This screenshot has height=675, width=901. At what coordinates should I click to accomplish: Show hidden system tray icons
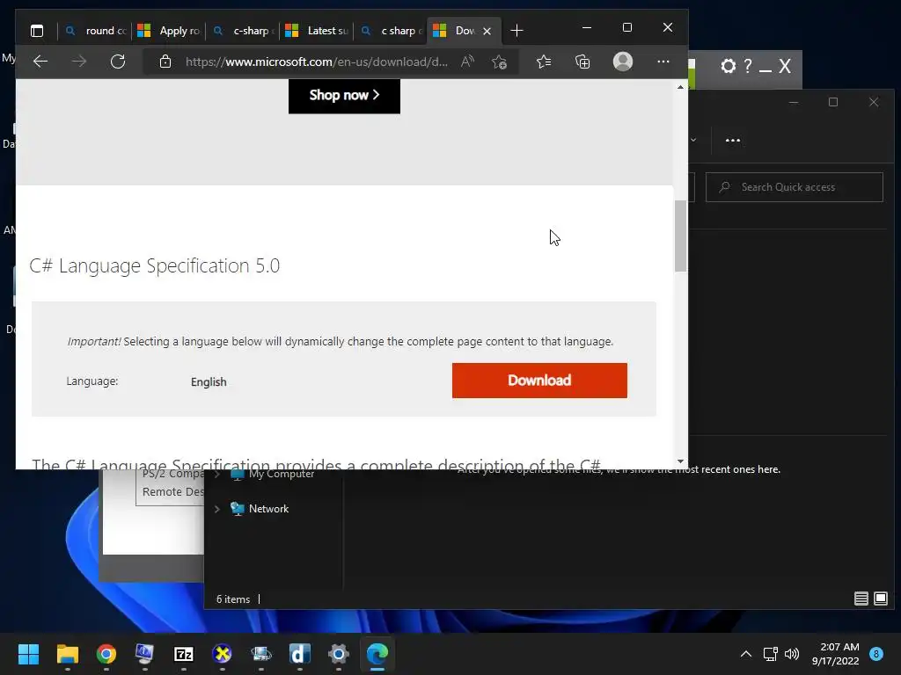pos(746,654)
